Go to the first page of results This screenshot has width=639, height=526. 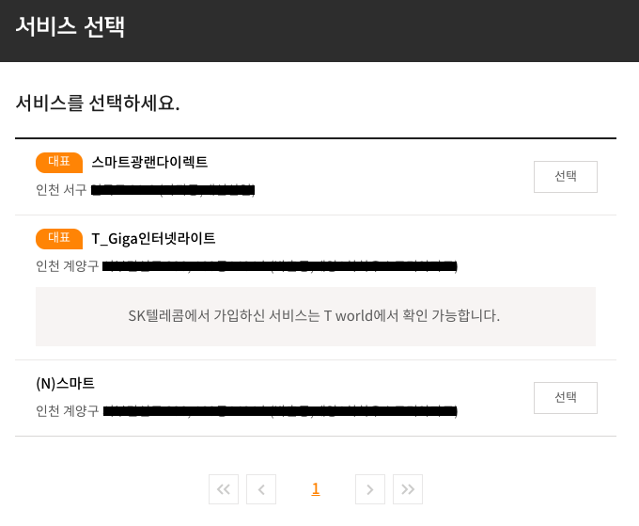tap(223, 489)
